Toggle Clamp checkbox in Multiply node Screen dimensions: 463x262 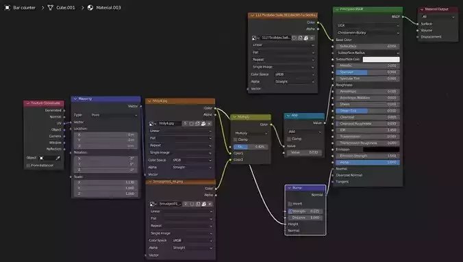coord(236,140)
